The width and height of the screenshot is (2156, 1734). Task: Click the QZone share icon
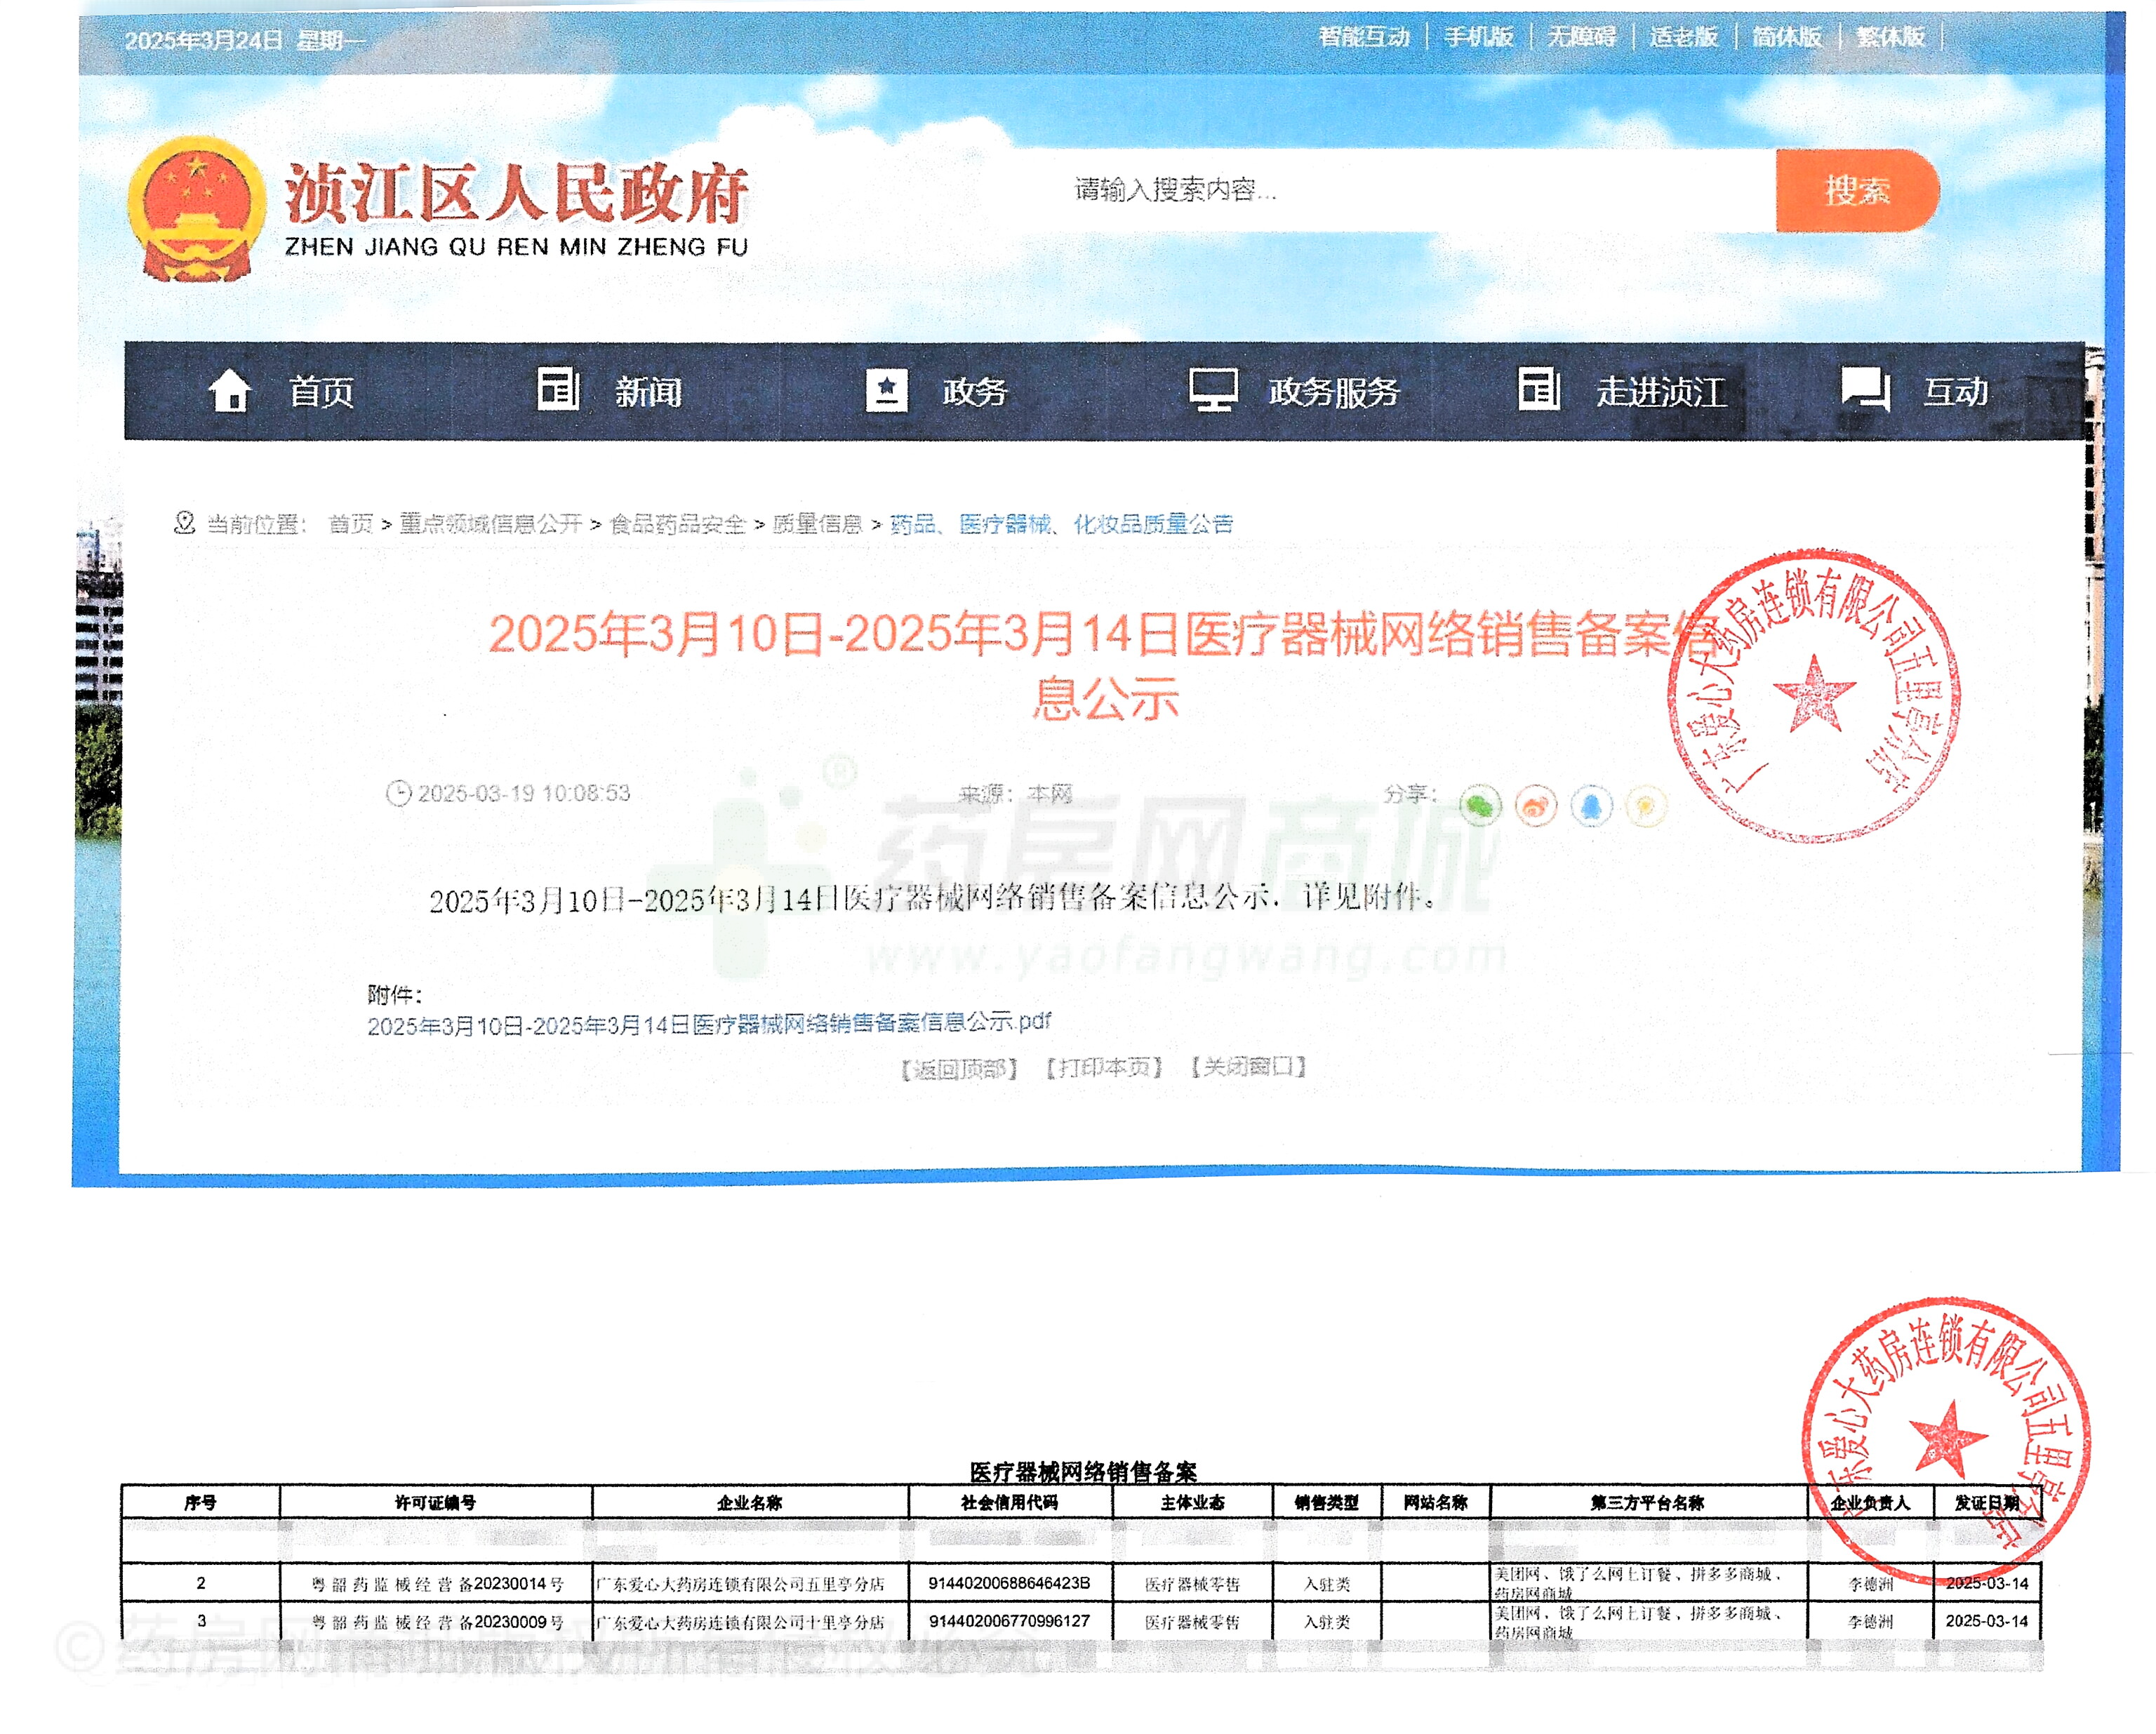coord(1646,805)
